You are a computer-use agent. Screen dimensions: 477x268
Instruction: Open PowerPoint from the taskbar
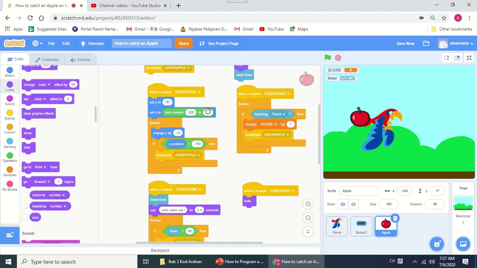coord(240,262)
